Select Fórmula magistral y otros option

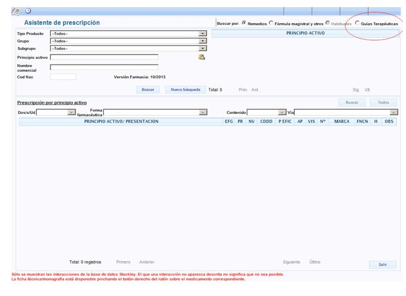[271, 23]
